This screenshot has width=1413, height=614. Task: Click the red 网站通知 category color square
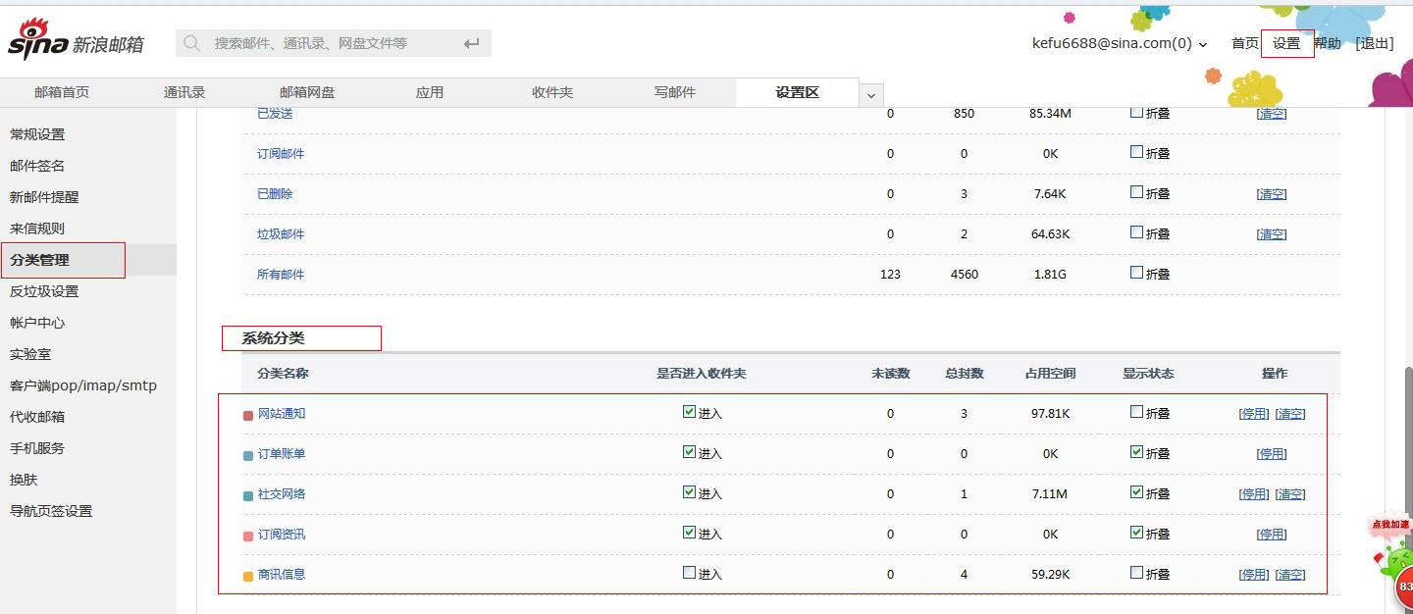(248, 415)
